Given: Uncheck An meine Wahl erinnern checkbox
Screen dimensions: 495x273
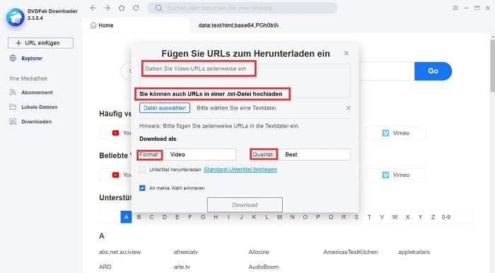Looking at the screenshot, I should [142, 188].
